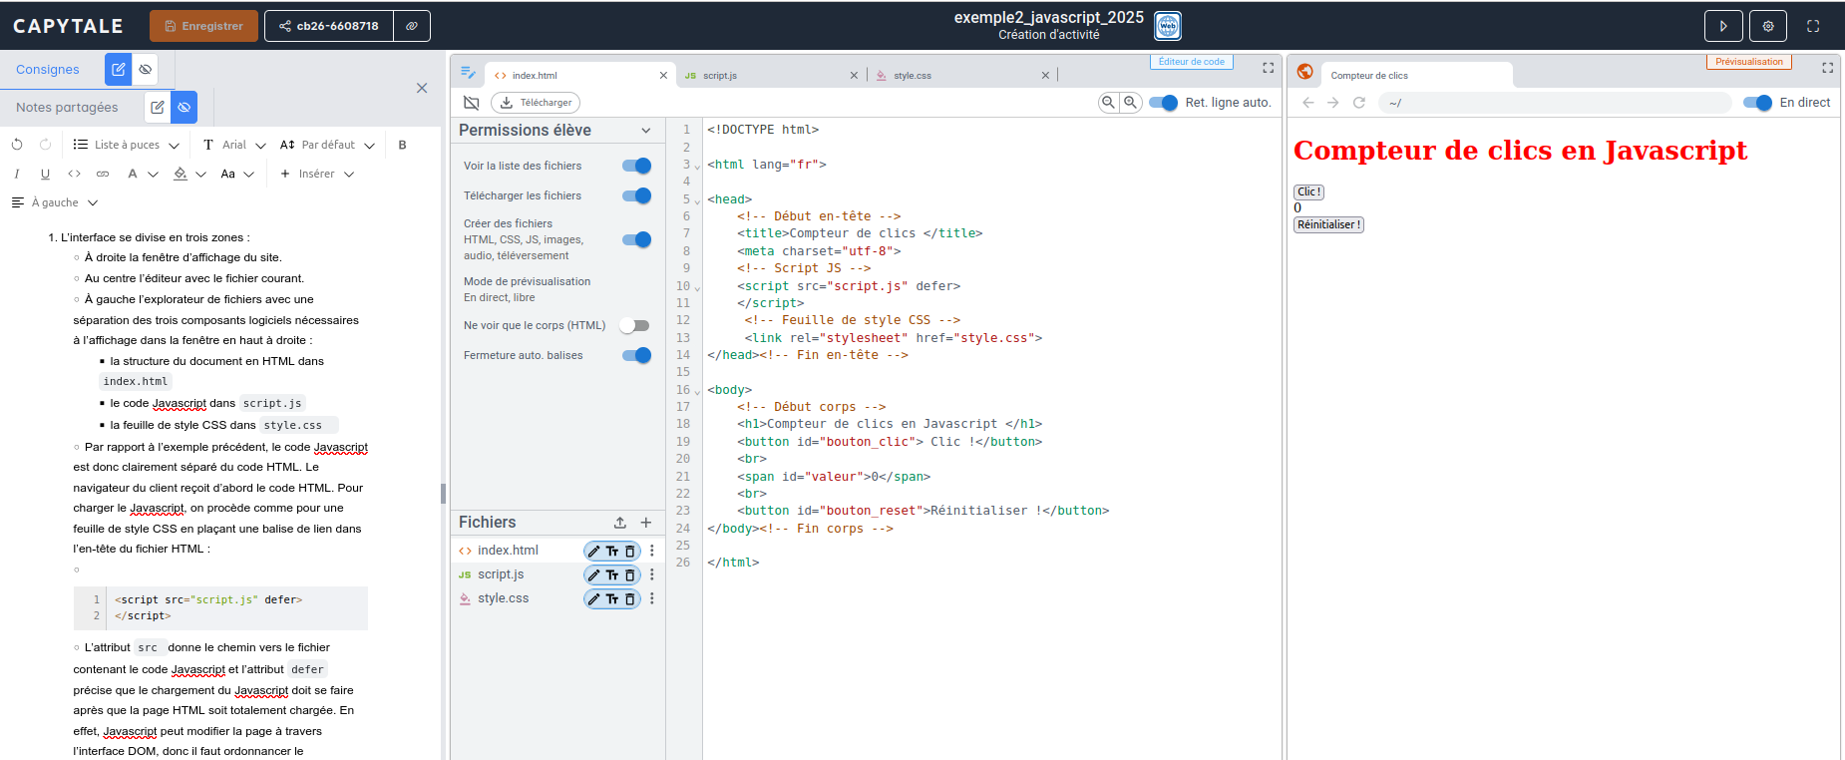Click the Enregistrer button
This screenshot has height=760, width=1845.
click(x=203, y=26)
